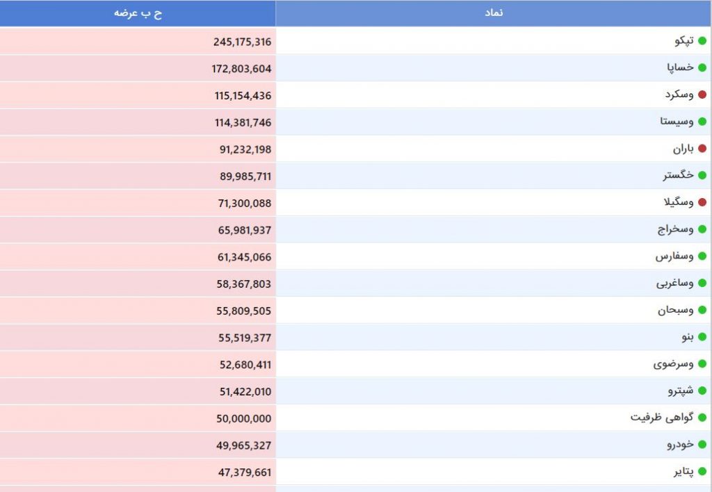Screen dimensions: 712x492
Task: Sort by the ح ب عرضه column header
Action: (x=138, y=13)
